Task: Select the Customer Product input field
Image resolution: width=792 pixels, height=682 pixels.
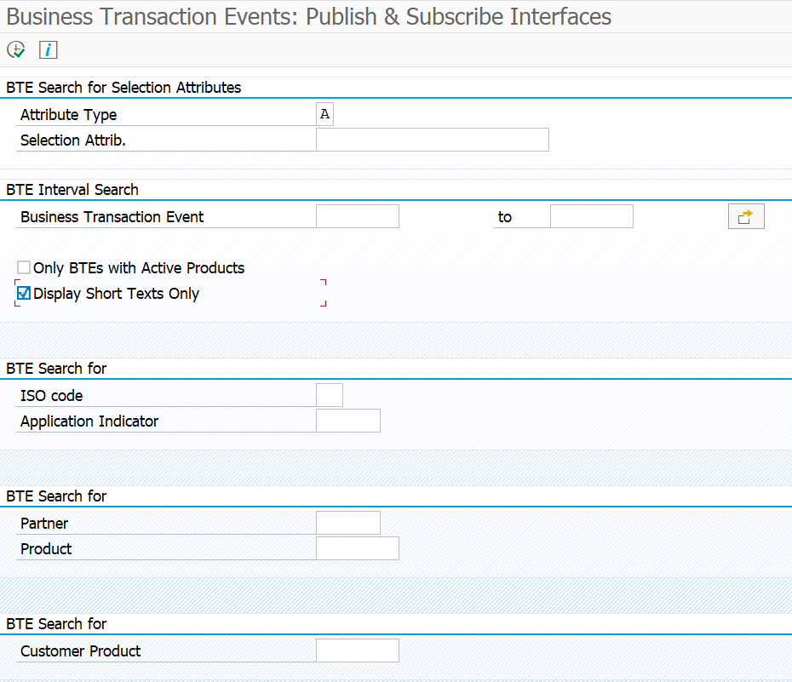Action: pos(358,650)
